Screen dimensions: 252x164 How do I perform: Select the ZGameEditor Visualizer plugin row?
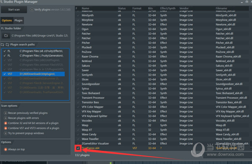point(162,143)
